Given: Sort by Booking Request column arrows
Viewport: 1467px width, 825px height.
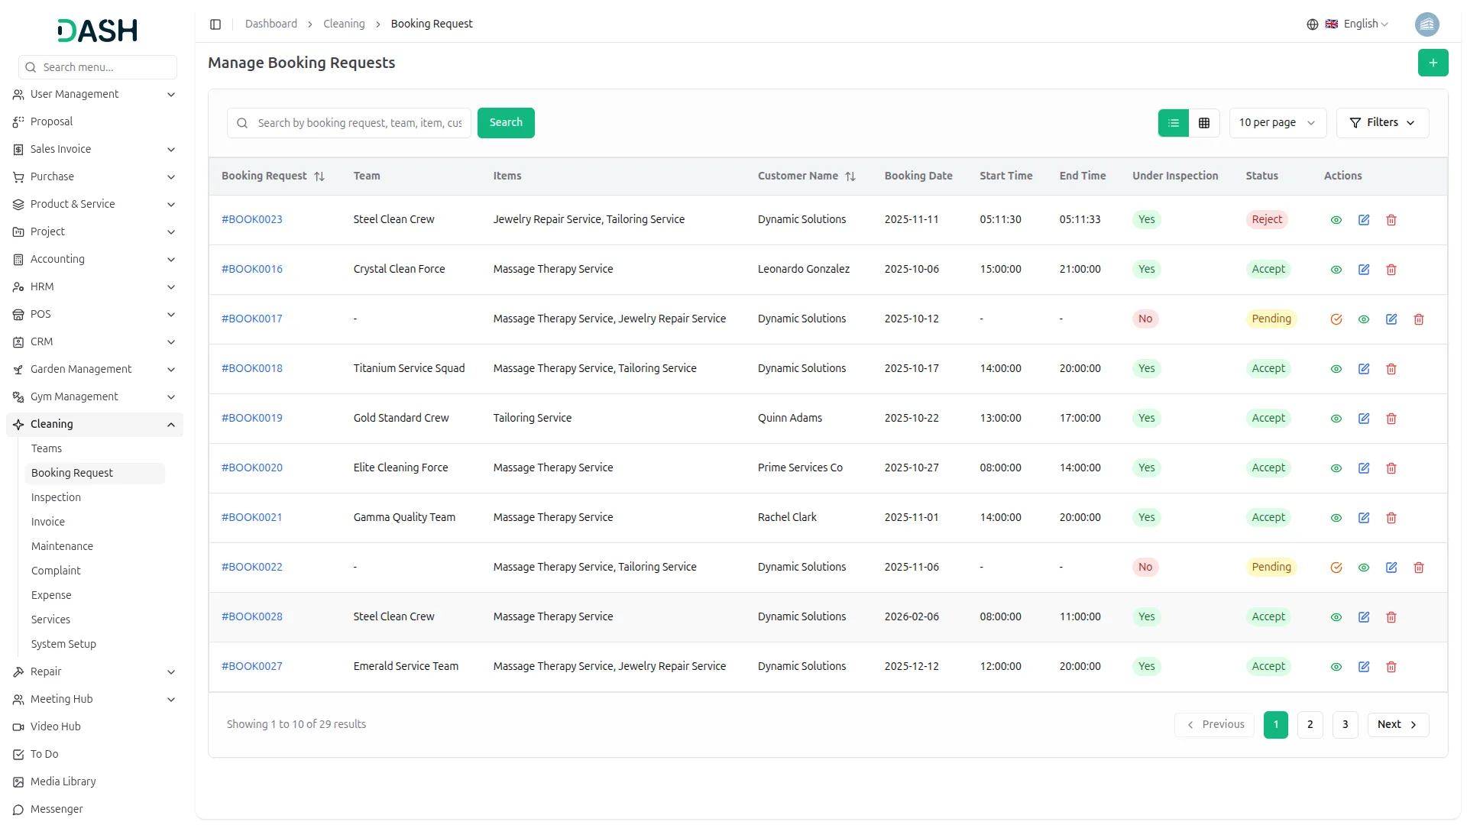Looking at the screenshot, I should point(319,176).
